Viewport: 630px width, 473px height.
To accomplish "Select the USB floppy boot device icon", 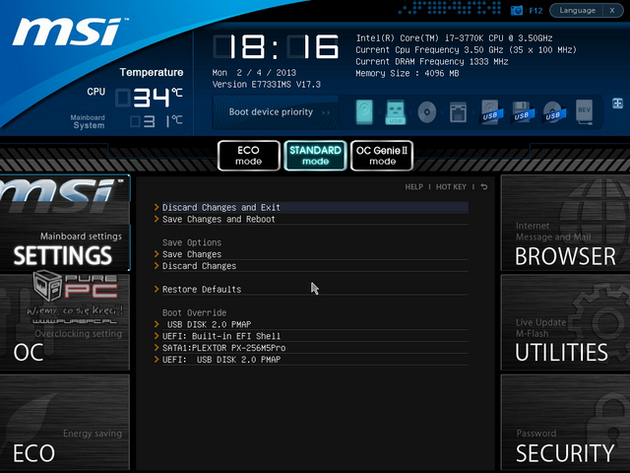I will pos(522,111).
